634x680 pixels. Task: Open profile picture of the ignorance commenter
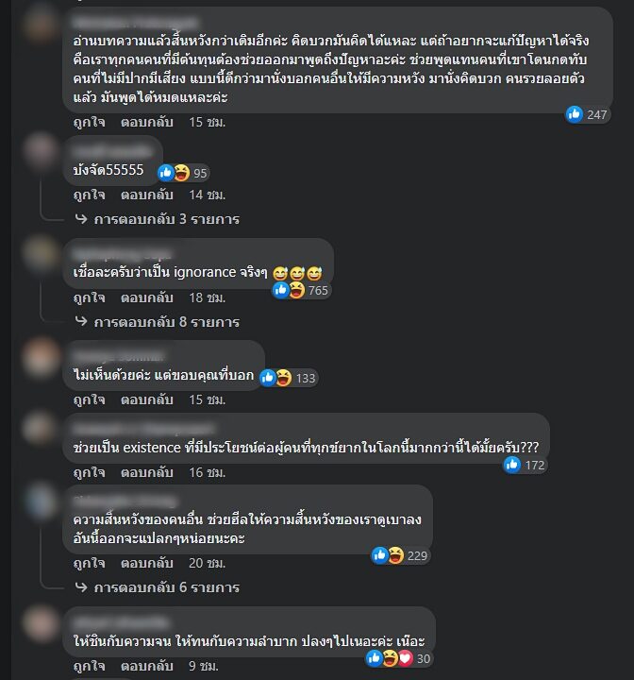(41, 253)
